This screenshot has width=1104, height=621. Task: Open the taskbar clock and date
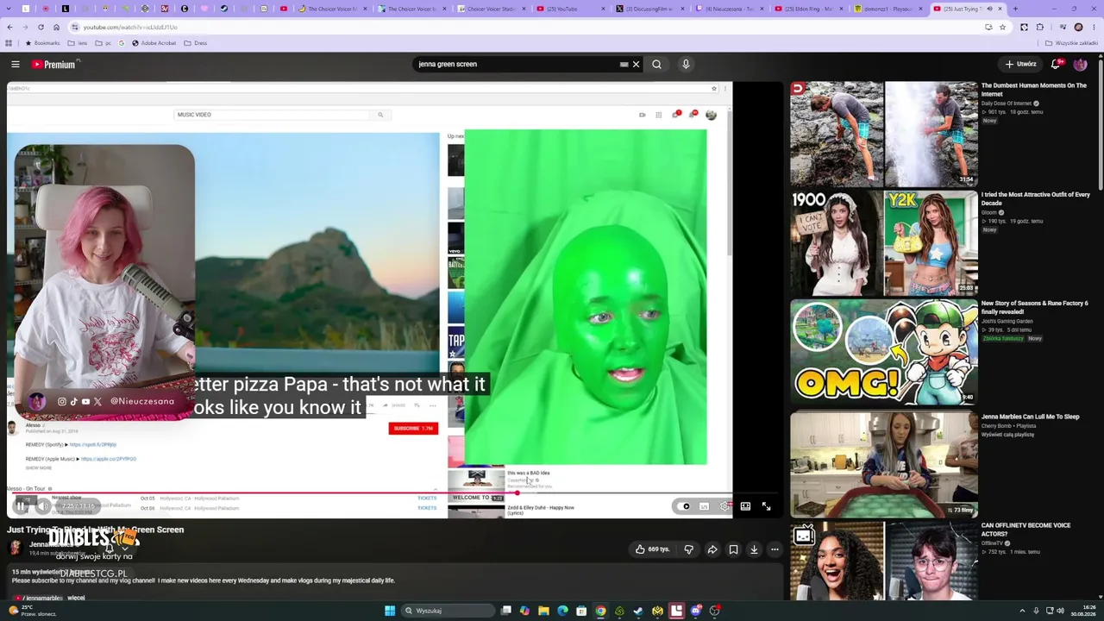(1082, 611)
